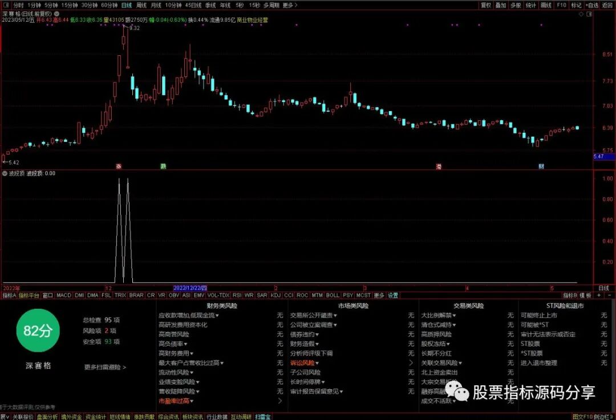Expand the 财务造假 risk item
This screenshot has height=420, width=616.
point(305,344)
